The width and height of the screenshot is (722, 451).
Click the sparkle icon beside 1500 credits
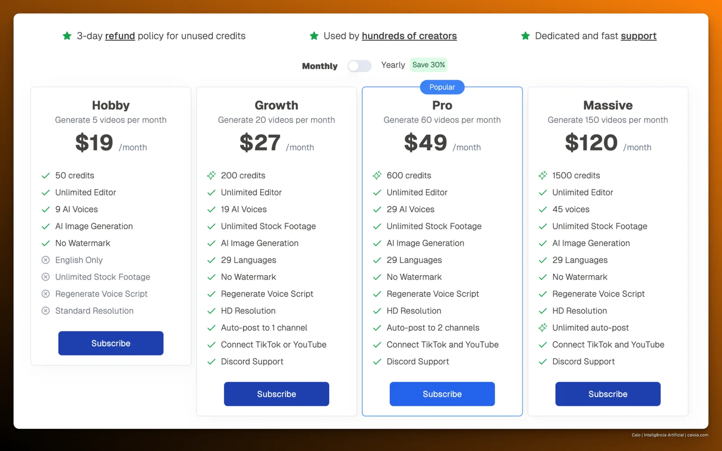coord(542,175)
